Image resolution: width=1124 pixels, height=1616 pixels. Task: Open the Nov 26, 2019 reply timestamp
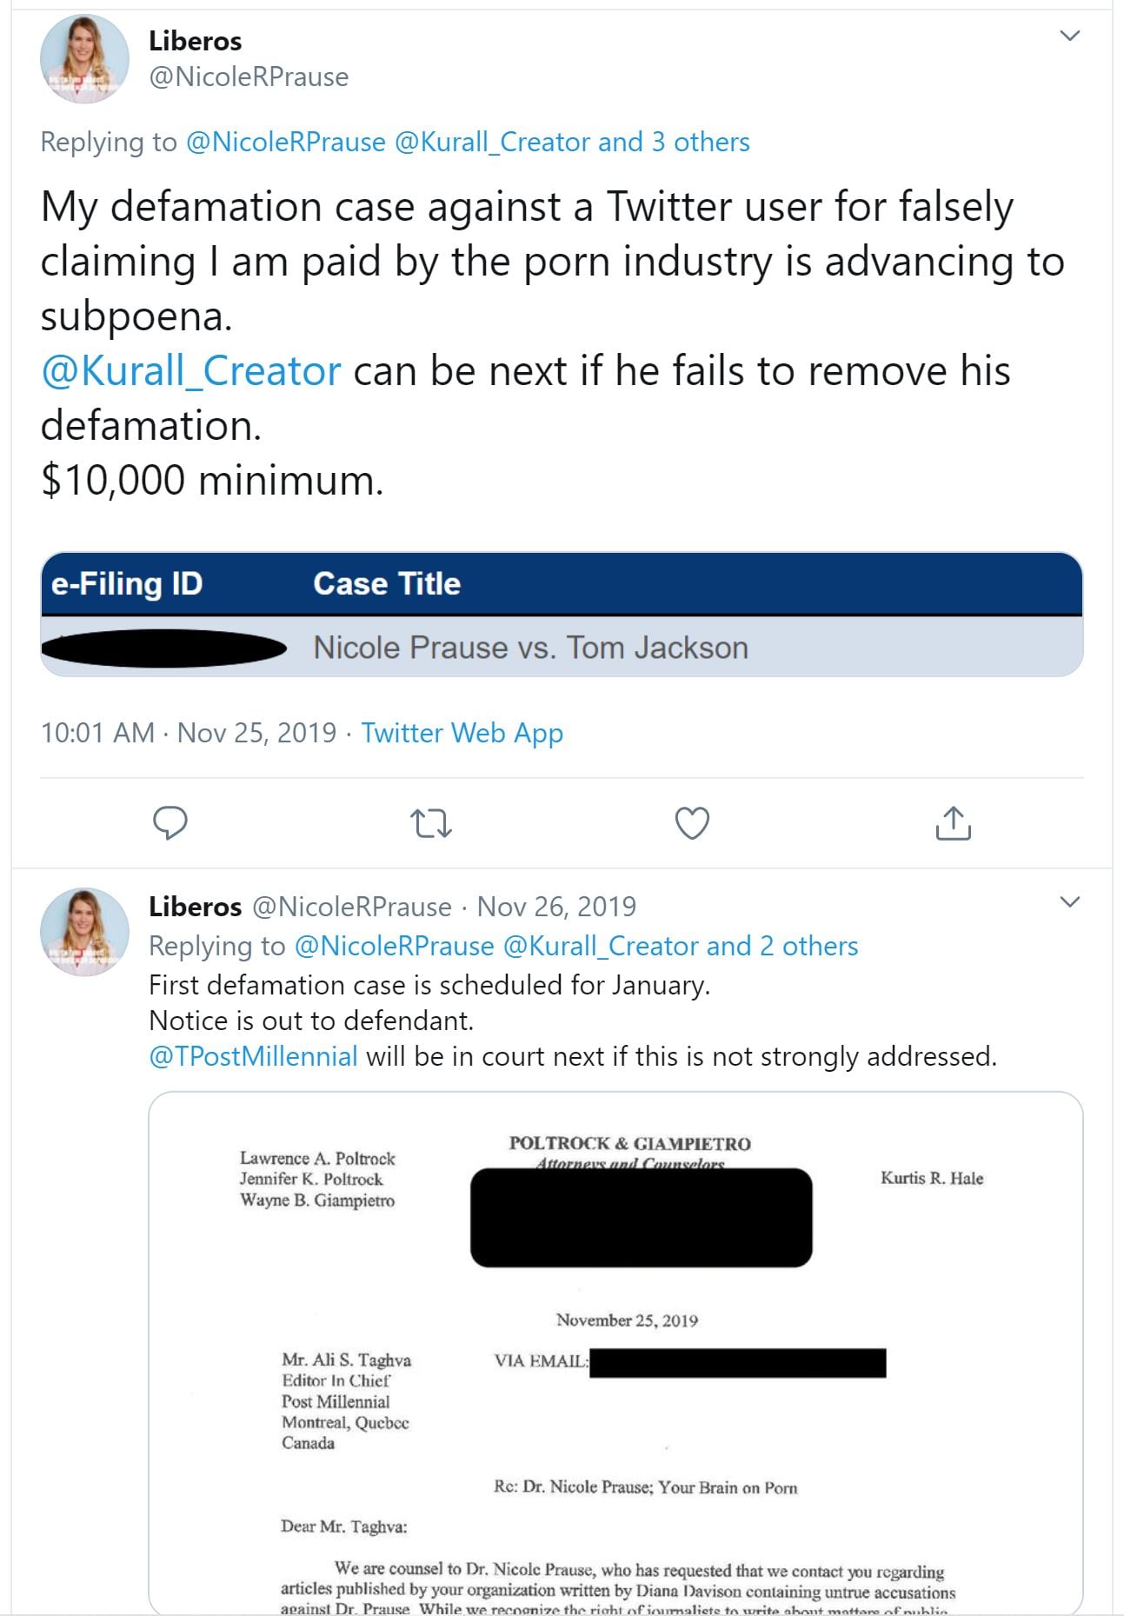pyautogui.click(x=556, y=907)
